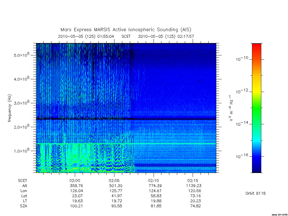Click longitude value 126.04

point(76,191)
